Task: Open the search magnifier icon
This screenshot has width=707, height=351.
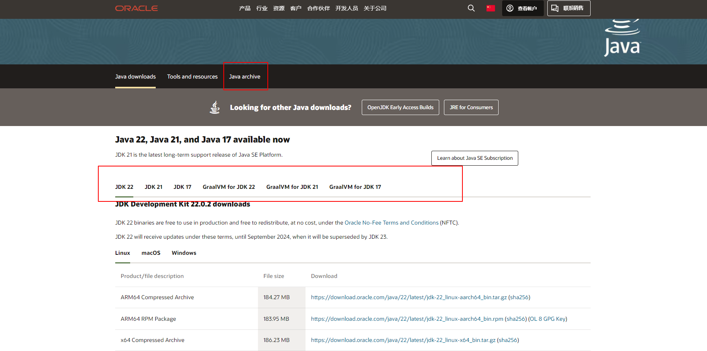Action: pos(471,8)
